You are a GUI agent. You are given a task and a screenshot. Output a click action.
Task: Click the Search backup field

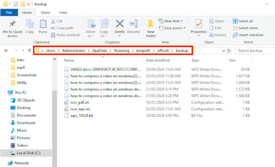(255, 51)
